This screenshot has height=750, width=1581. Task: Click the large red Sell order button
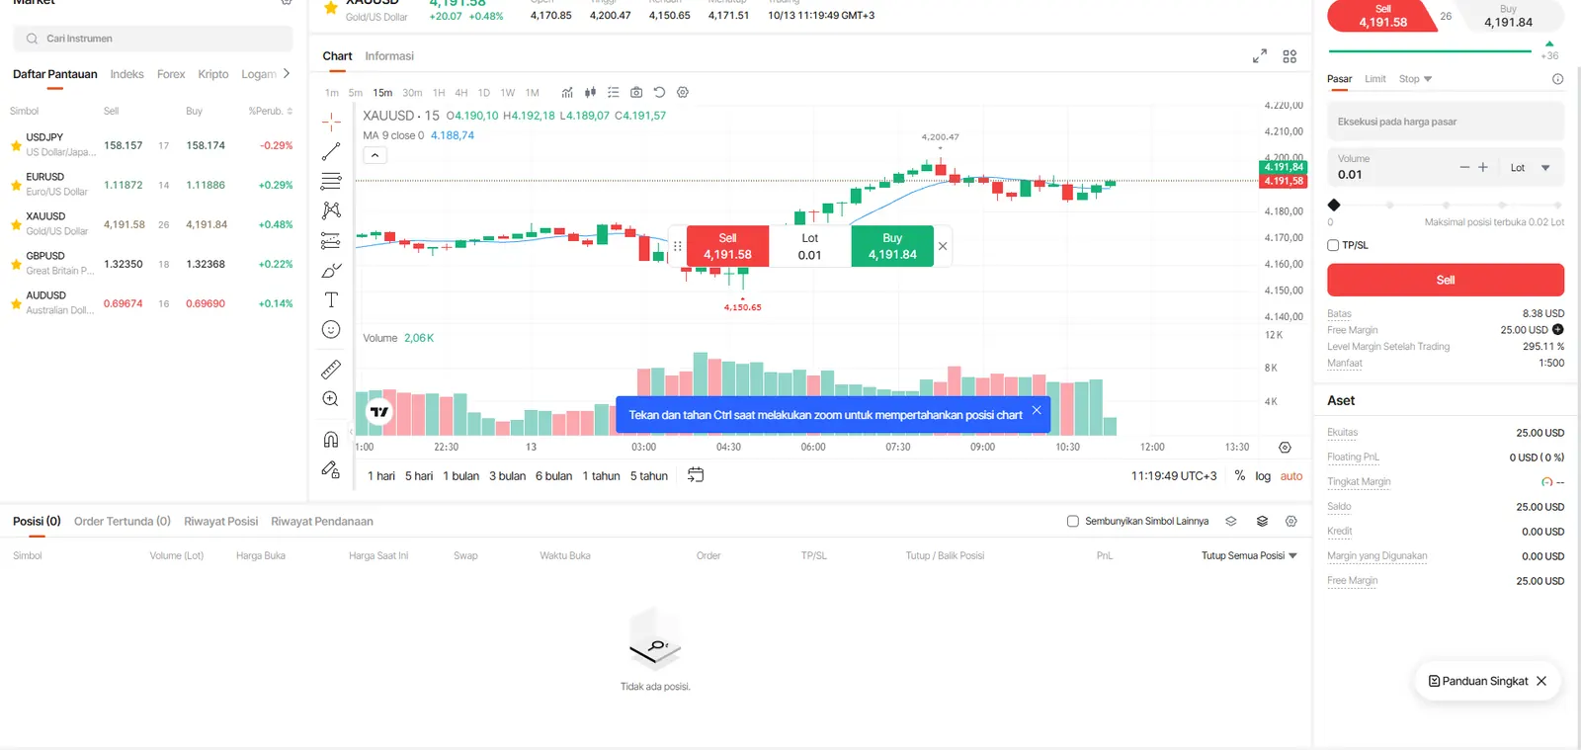coord(1445,281)
